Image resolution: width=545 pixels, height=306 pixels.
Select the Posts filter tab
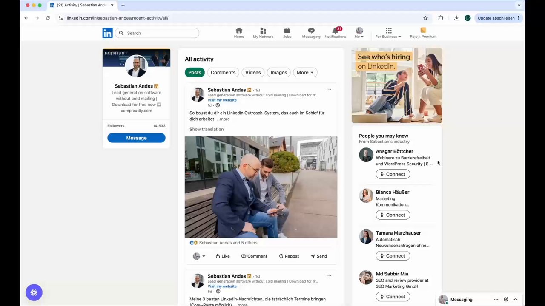coord(195,72)
